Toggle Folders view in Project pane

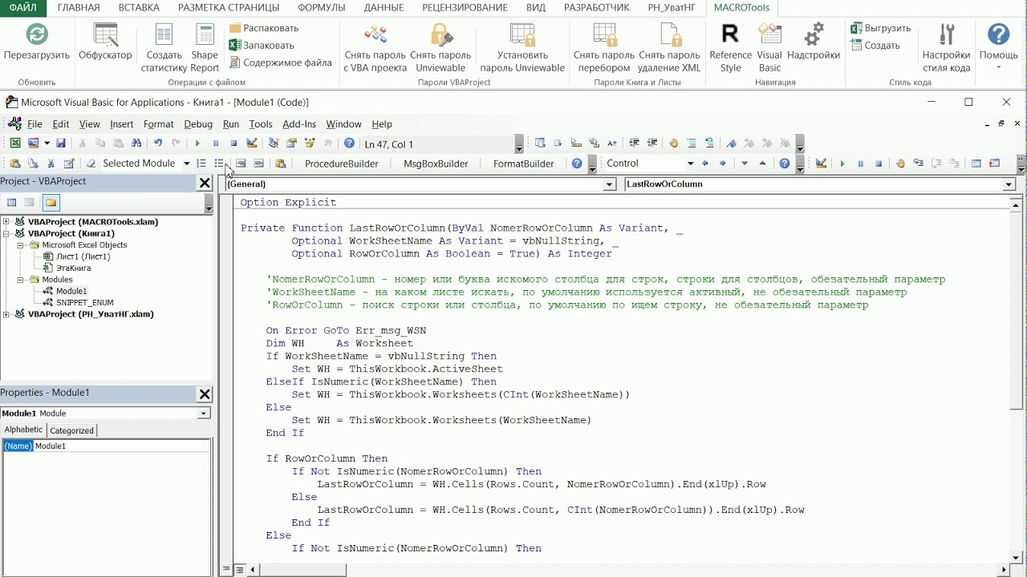[51, 203]
